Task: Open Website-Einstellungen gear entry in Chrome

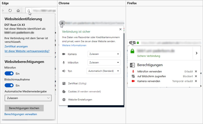Action: click(x=77, y=100)
